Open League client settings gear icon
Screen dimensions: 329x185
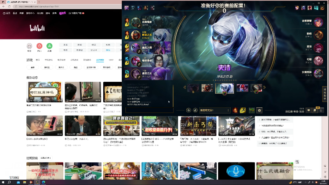point(319,3)
